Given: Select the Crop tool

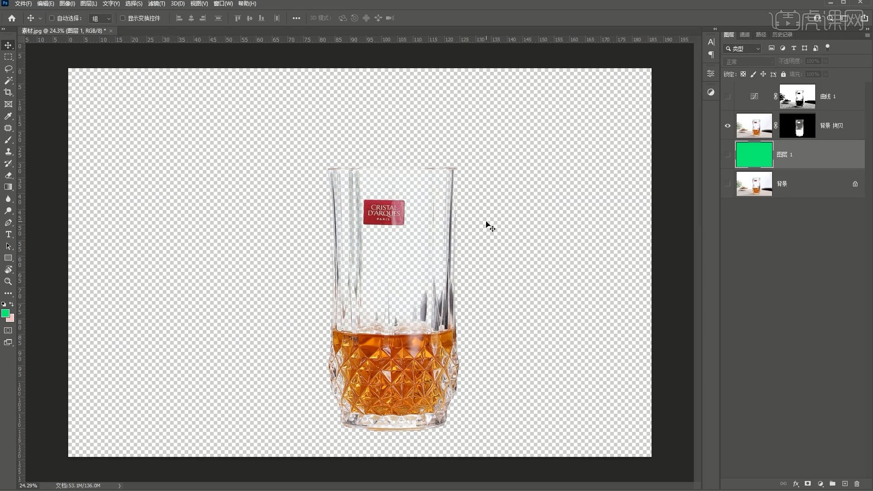Looking at the screenshot, I should pyautogui.click(x=8, y=92).
